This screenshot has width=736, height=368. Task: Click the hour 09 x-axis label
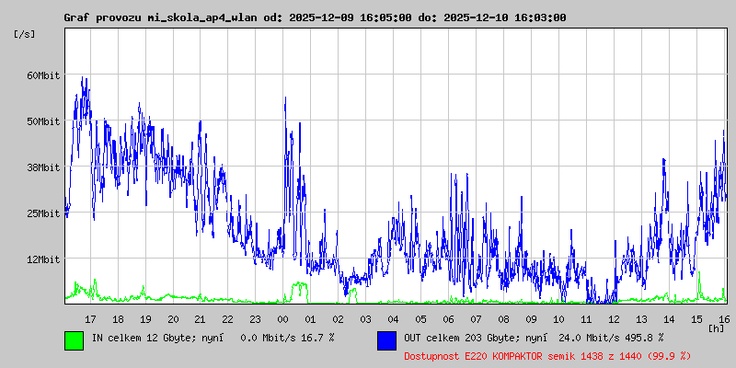[x=531, y=319]
